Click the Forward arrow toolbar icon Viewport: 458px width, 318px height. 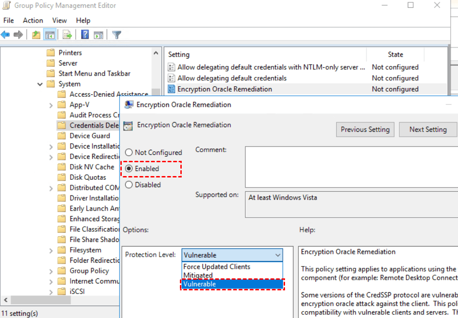coord(18,35)
